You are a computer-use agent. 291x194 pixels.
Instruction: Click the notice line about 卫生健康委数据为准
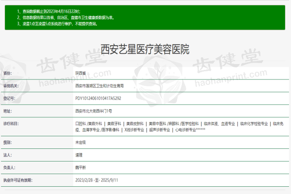(65, 17)
